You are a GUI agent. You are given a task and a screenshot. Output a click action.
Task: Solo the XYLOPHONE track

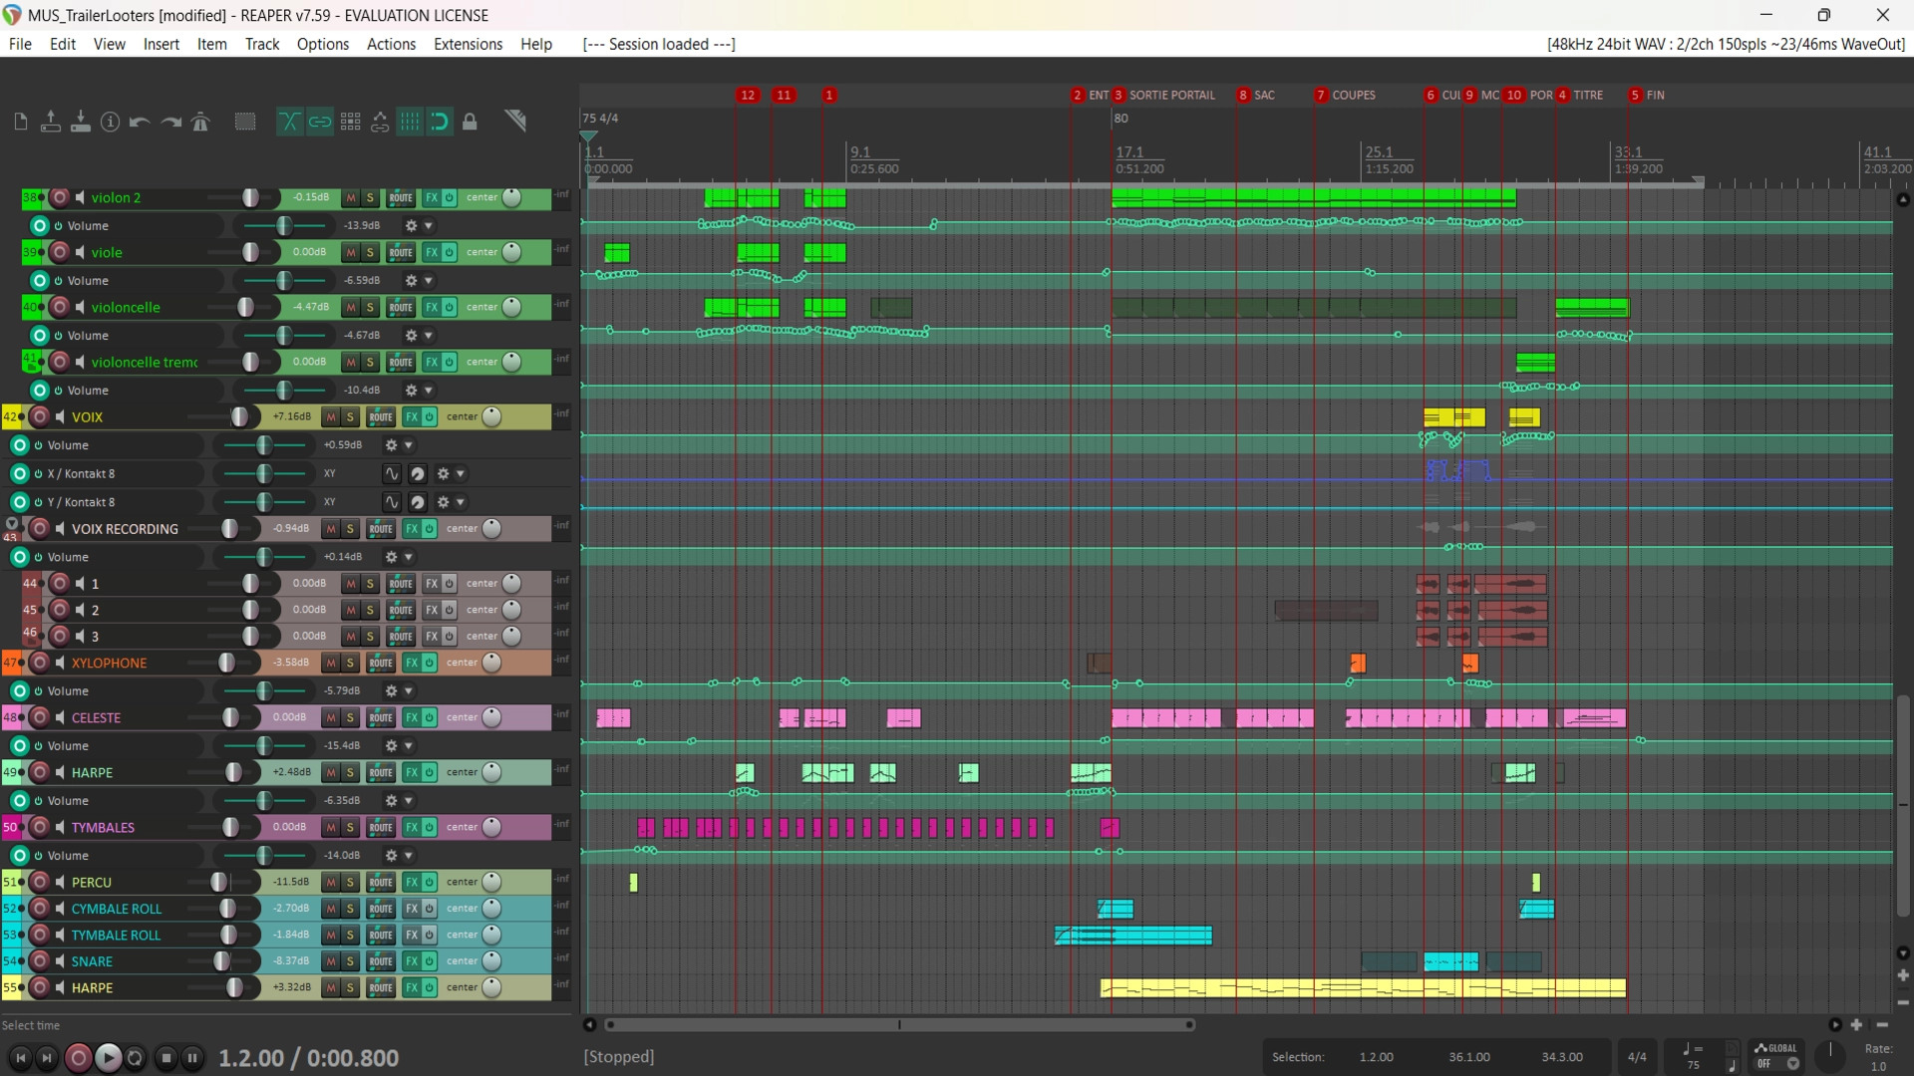[x=350, y=664]
